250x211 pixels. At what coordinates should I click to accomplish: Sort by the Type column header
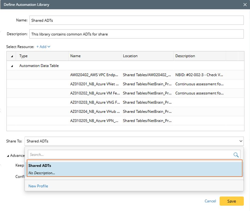tap(24, 56)
